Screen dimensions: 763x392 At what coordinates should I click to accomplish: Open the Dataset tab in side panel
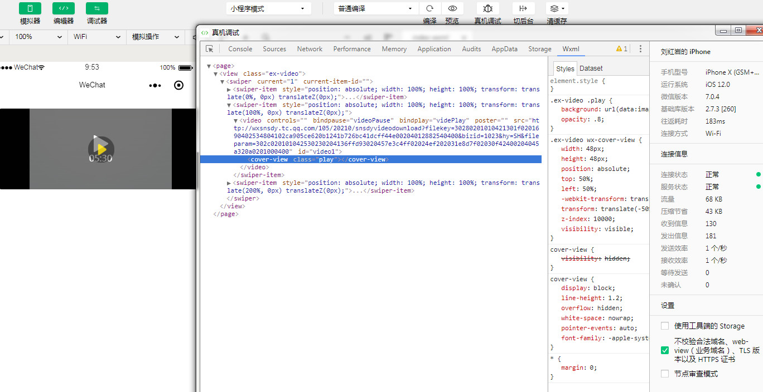pyautogui.click(x=591, y=68)
